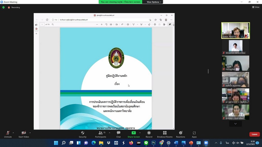Screen dimensions: 262x147
Task: Click the red Leave button
Action: 255,134
